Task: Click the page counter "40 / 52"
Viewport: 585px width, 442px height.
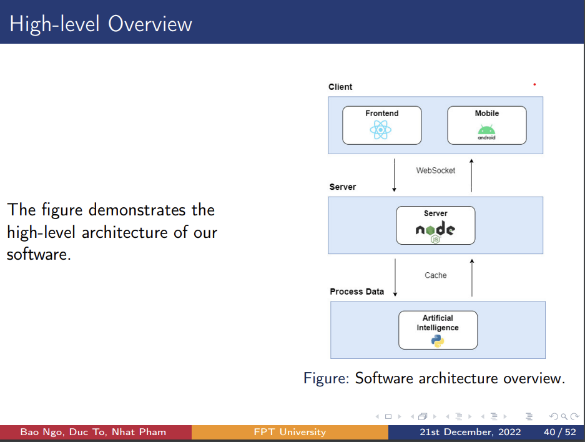Action: (560, 432)
